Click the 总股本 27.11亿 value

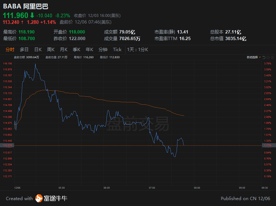[233, 32]
